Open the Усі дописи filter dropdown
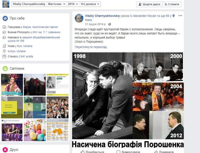 [90, 4]
